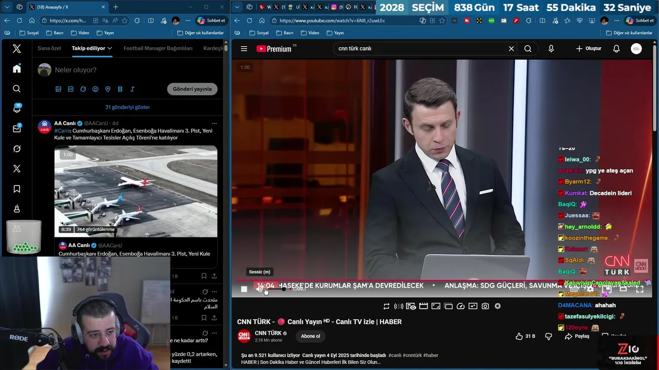Bookmark the AA Canlı quoted post
Image resolution: width=659 pixels, height=370 pixels.
tap(204, 276)
